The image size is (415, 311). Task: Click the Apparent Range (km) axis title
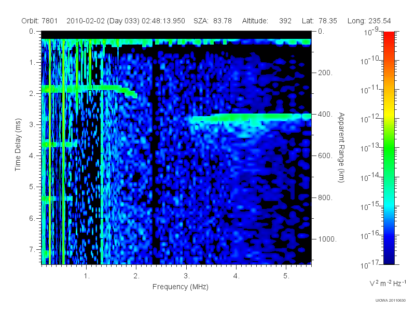pyautogui.click(x=341, y=147)
